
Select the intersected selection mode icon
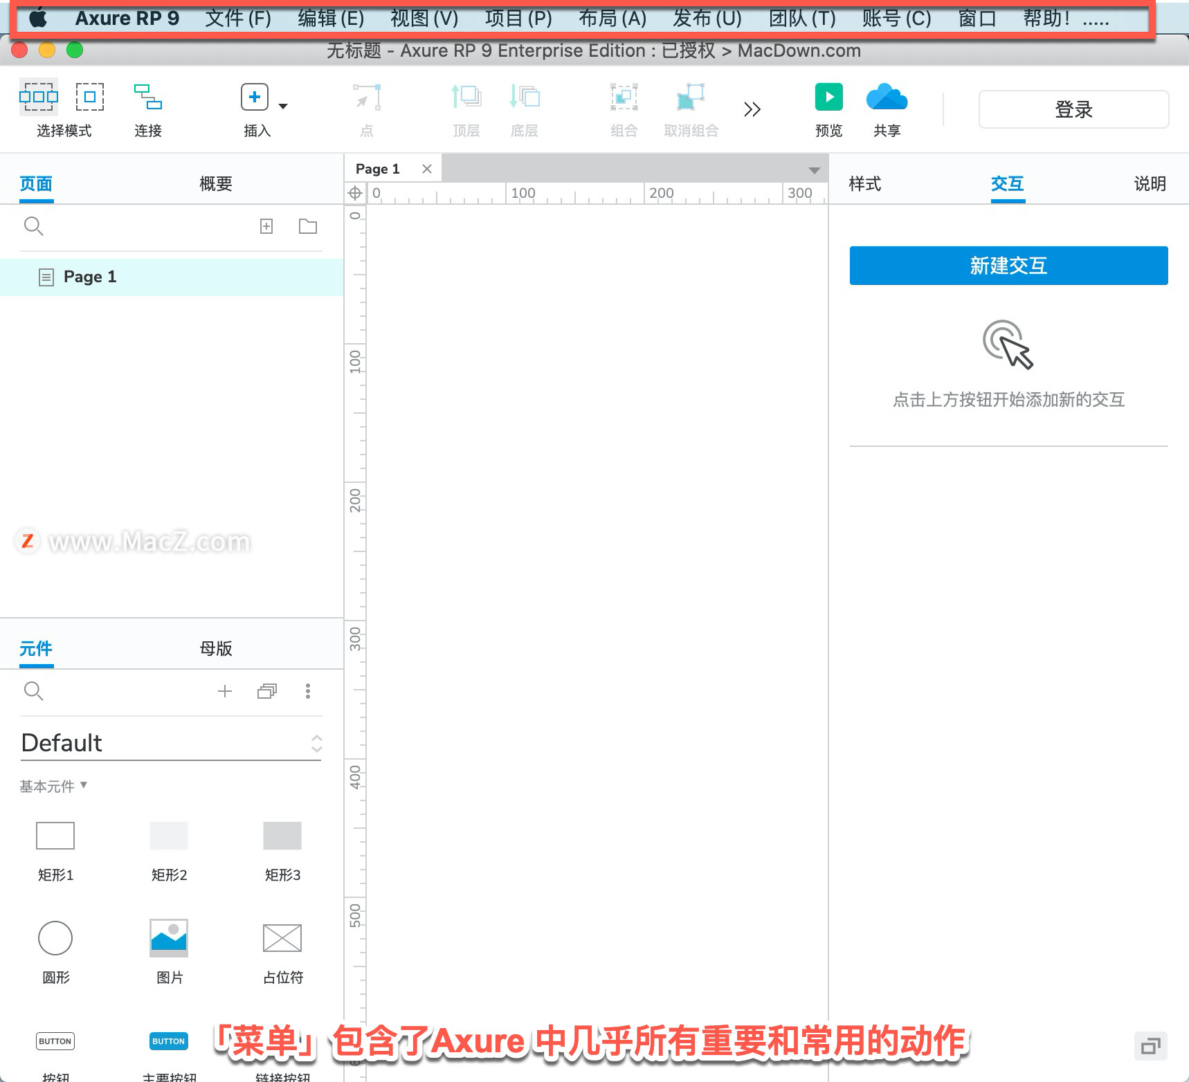(x=39, y=97)
